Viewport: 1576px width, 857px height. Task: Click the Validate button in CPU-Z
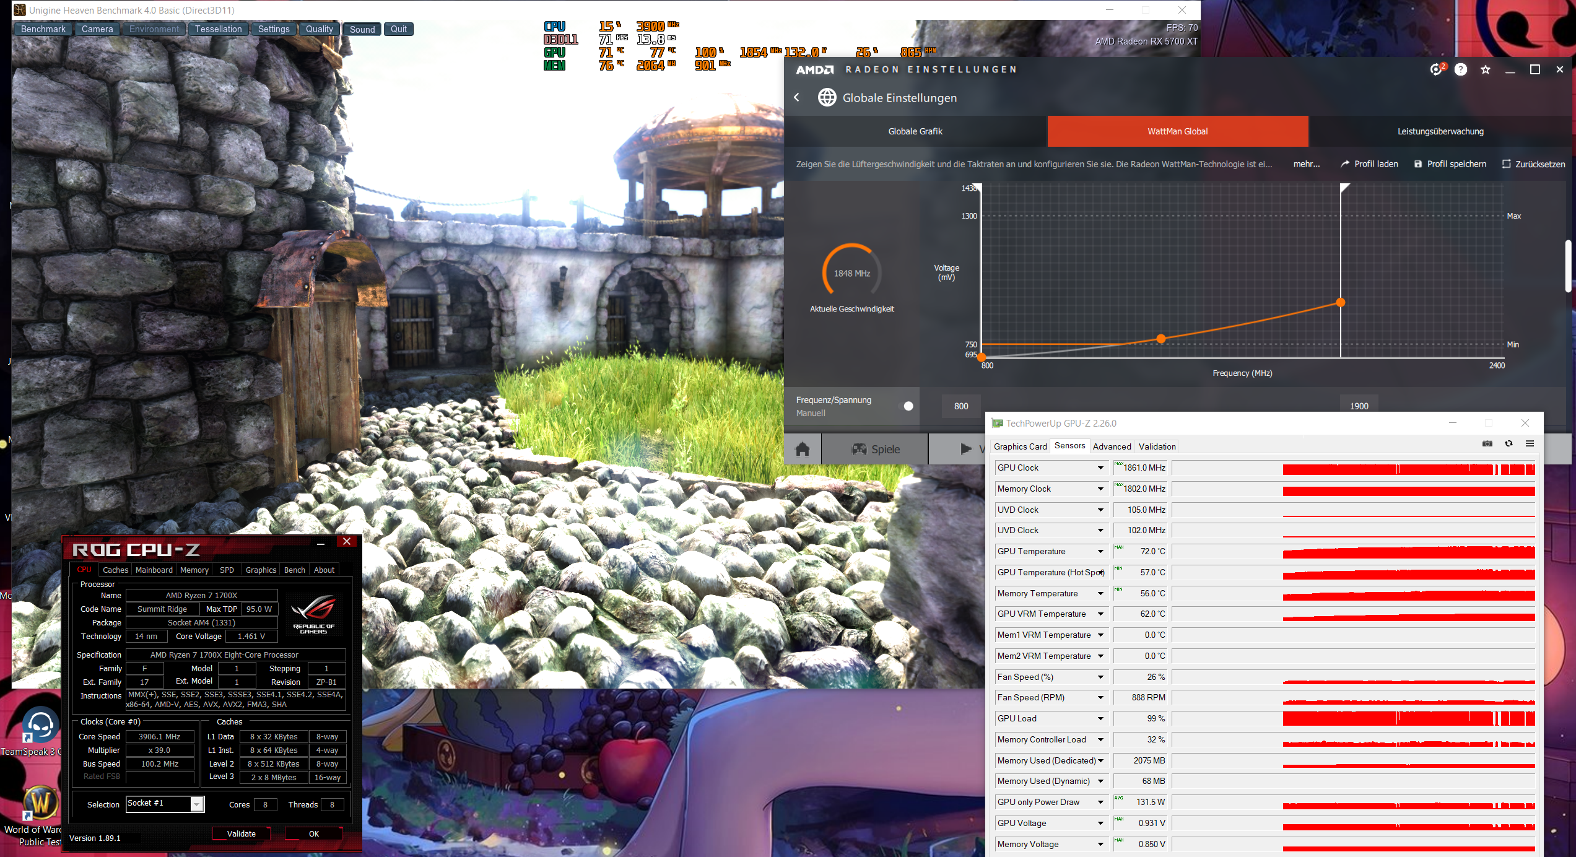(x=242, y=833)
